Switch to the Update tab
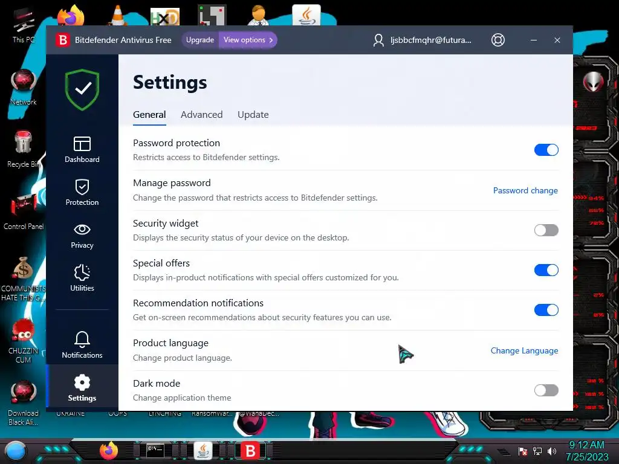The width and height of the screenshot is (619, 464). (253, 115)
